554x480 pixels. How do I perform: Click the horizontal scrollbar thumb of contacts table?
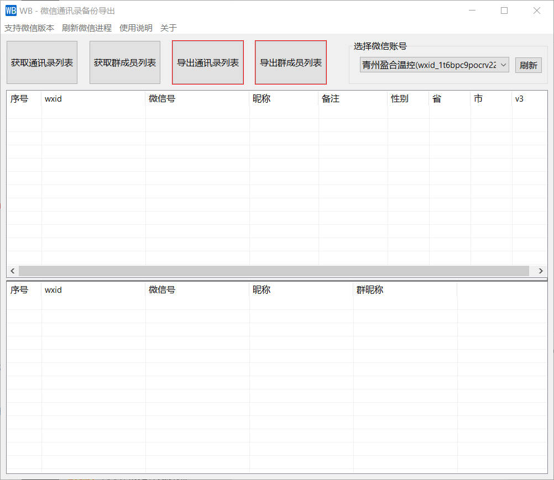click(x=274, y=271)
